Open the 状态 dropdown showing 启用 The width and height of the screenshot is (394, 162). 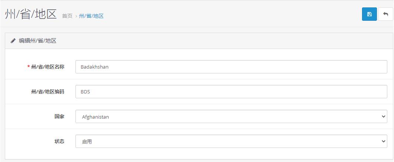(231, 141)
